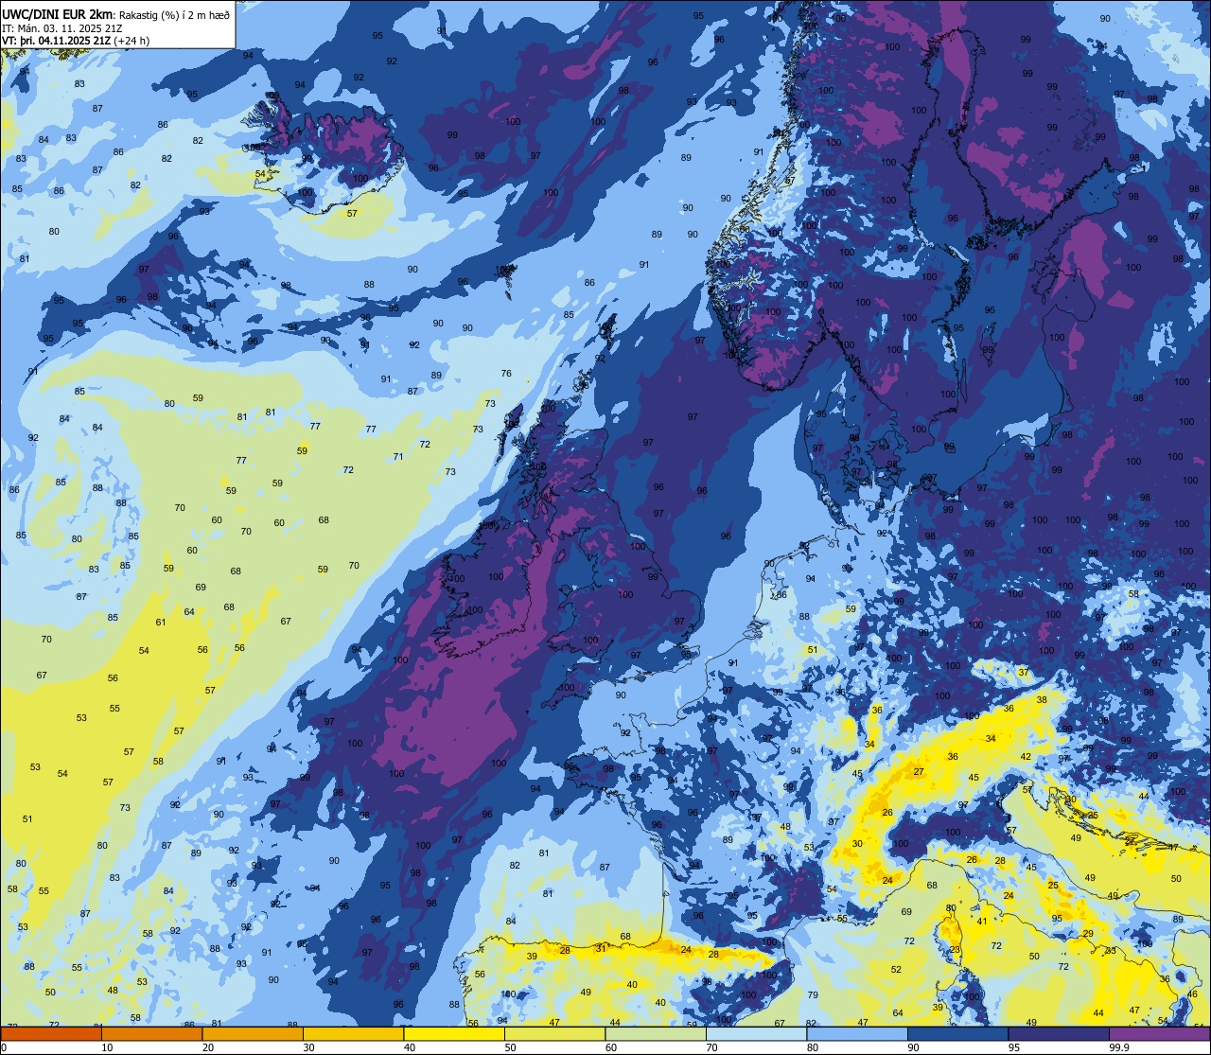Click the humidity value '79' on the map

pos(813,995)
